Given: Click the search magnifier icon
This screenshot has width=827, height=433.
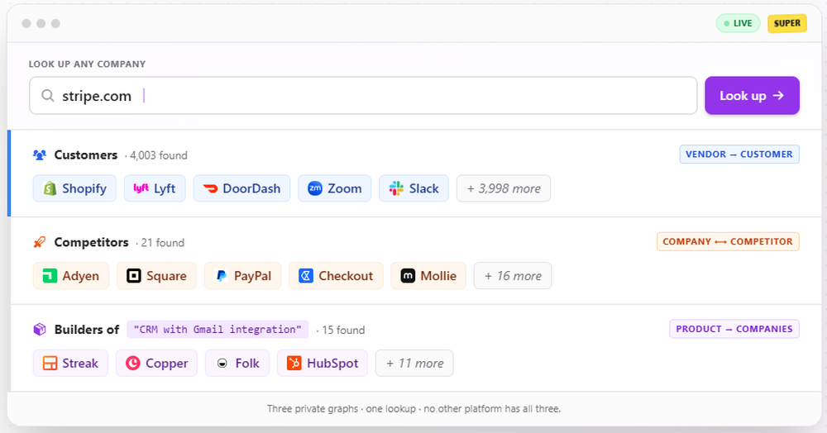Looking at the screenshot, I should pyautogui.click(x=47, y=95).
